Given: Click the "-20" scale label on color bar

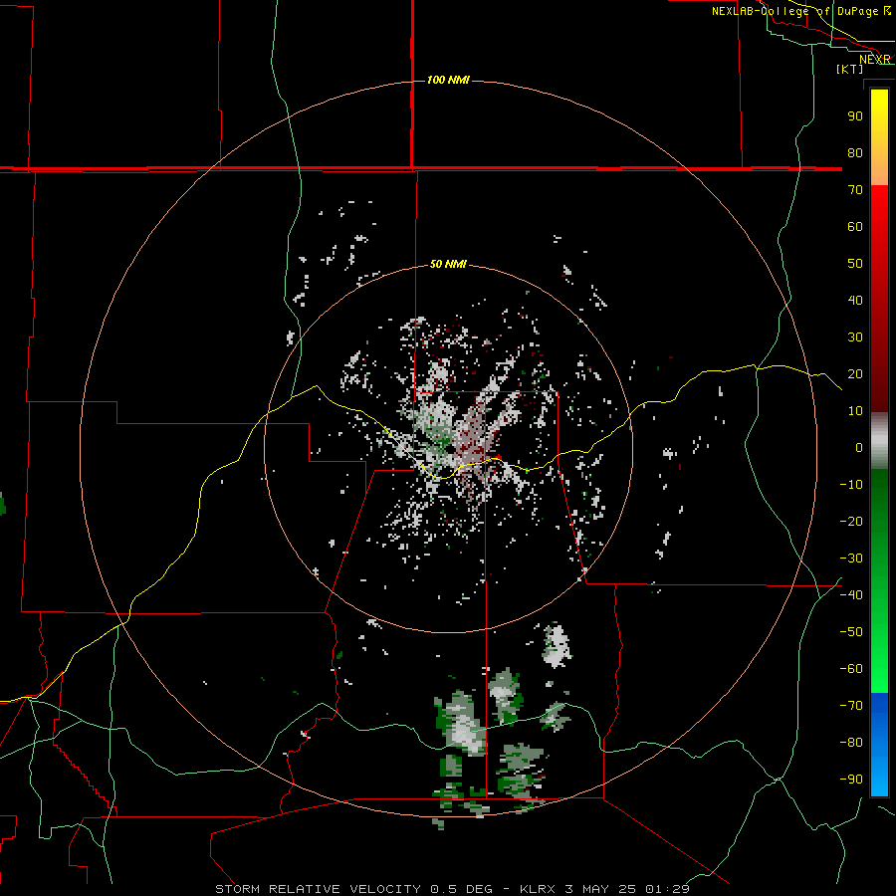Looking at the screenshot, I should point(851,521).
